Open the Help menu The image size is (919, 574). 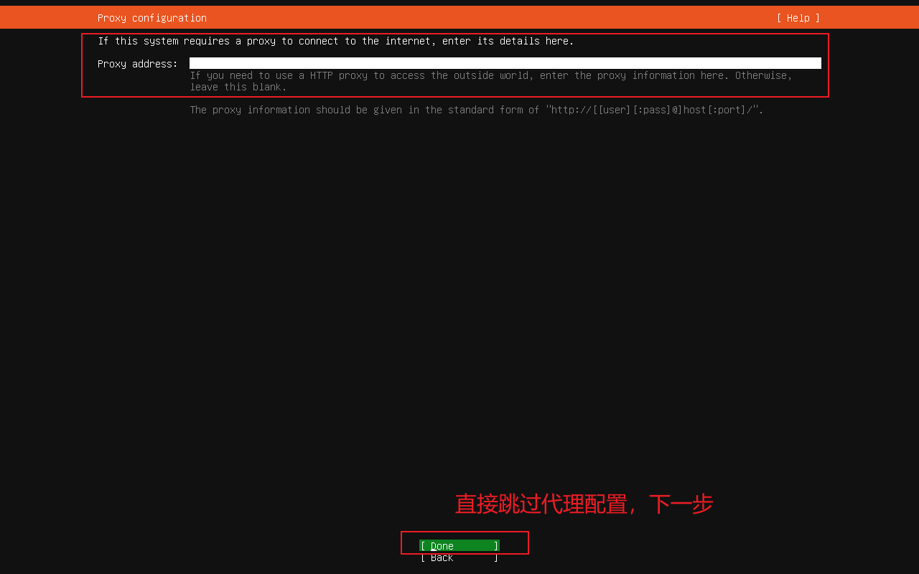pos(798,18)
